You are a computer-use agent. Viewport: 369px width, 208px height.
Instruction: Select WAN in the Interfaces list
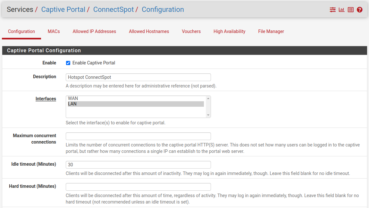[136, 98]
